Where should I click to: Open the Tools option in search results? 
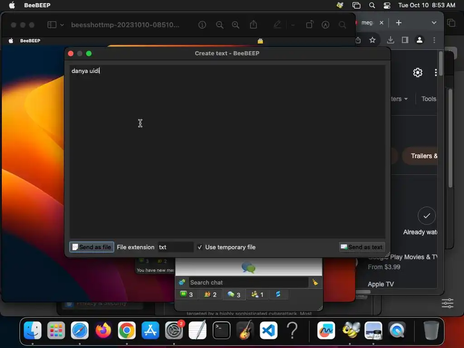(x=429, y=99)
